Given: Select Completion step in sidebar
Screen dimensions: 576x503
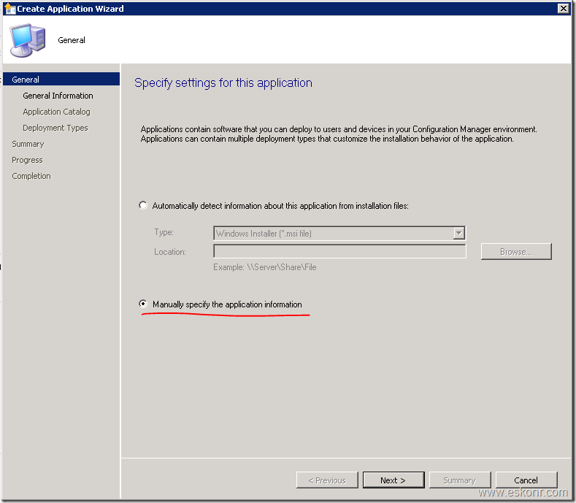Looking at the screenshot, I should [x=31, y=176].
